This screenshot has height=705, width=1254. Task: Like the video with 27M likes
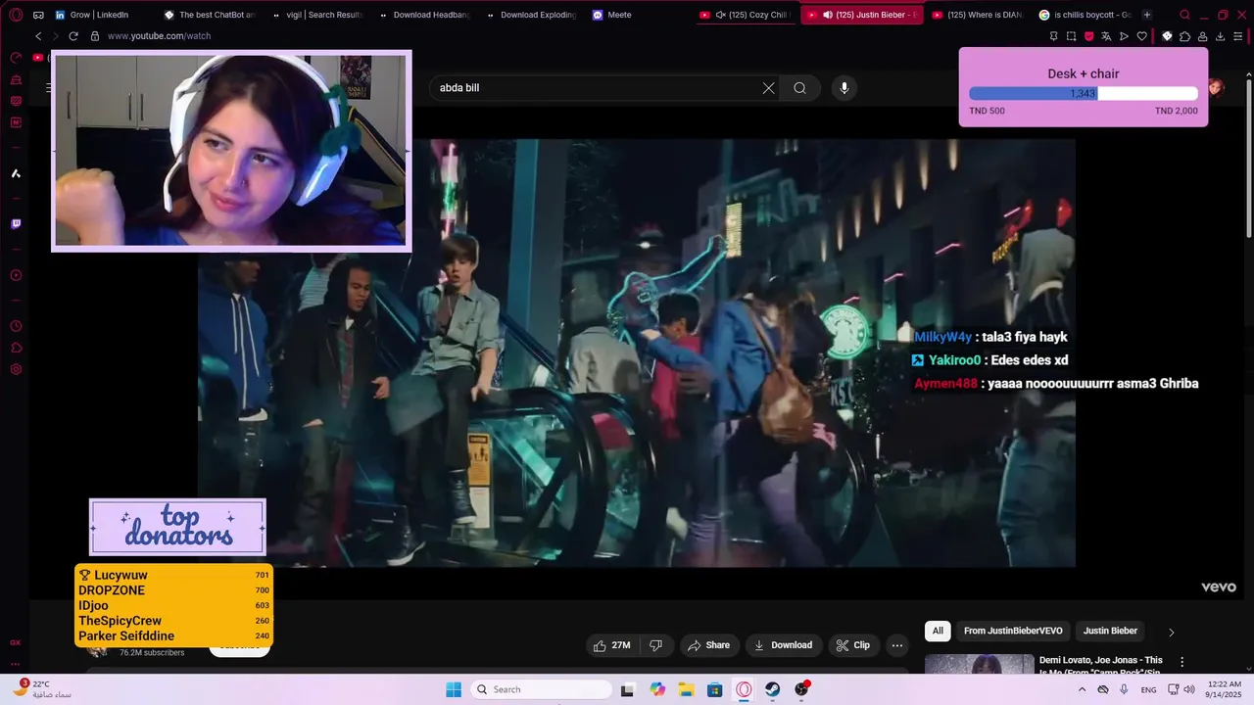click(612, 645)
